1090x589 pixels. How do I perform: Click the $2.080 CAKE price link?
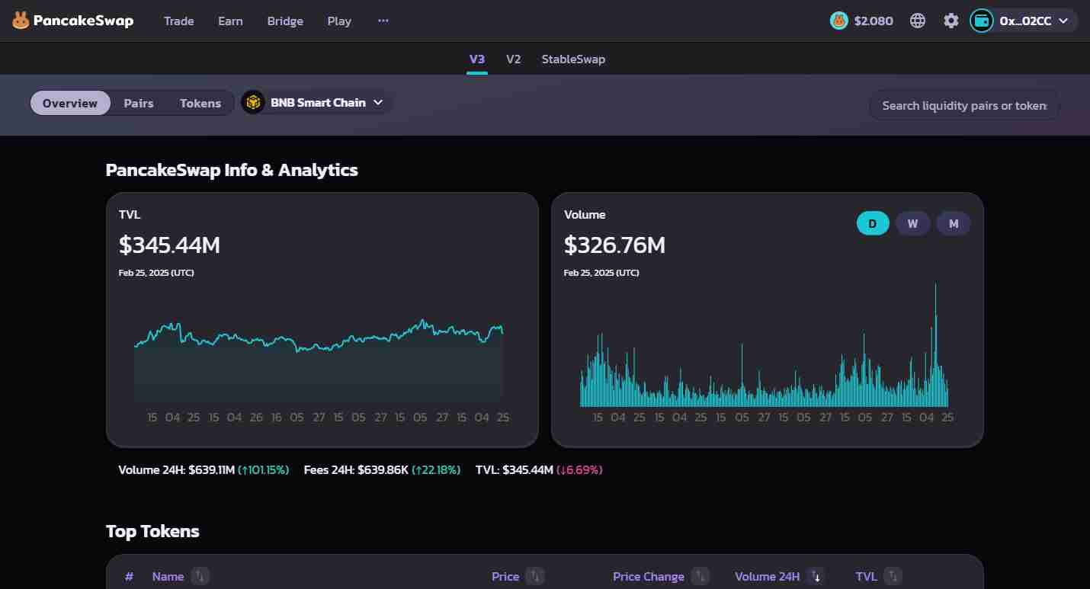874,21
